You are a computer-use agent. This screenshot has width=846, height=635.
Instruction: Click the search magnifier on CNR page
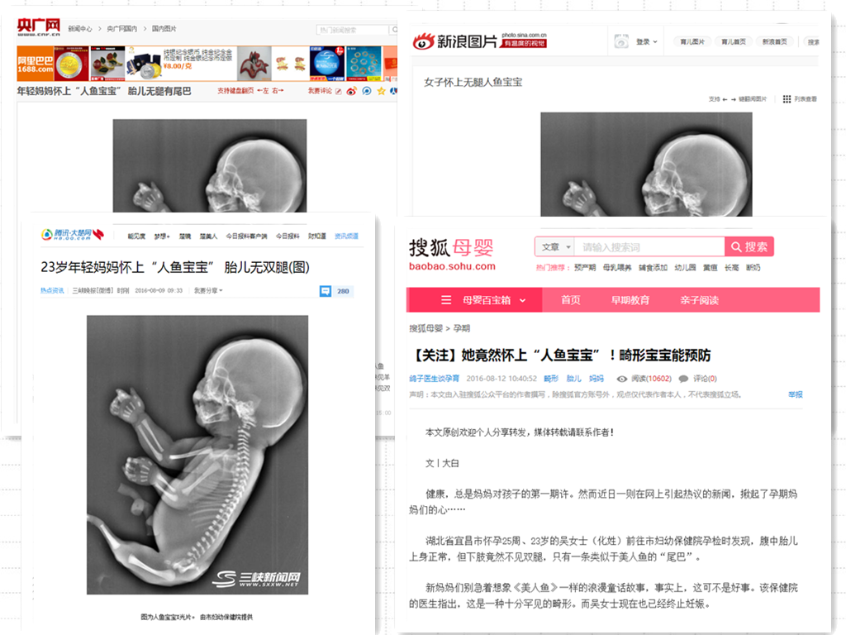(x=395, y=30)
